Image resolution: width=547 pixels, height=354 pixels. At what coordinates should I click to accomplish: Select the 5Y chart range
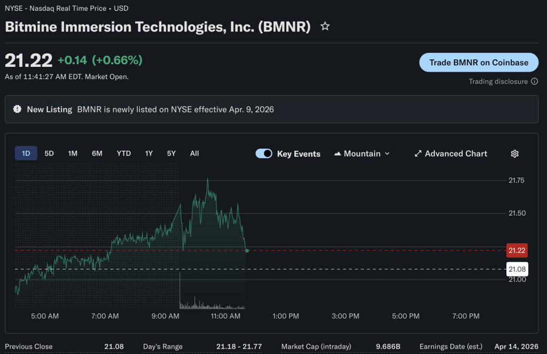171,153
